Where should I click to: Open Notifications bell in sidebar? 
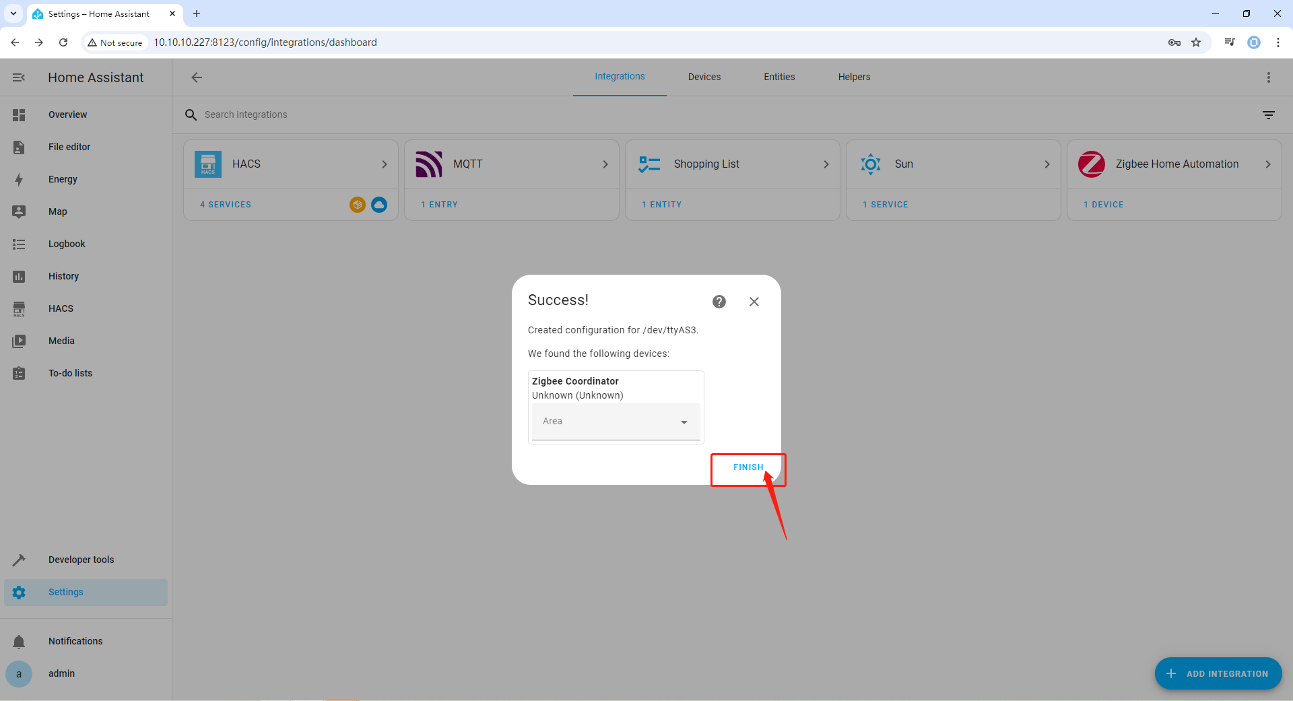[19, 641]
